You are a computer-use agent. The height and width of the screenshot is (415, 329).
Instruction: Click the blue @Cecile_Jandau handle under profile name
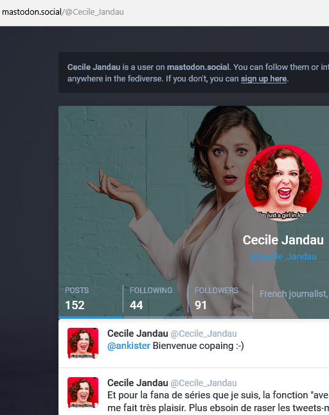coord(283,257)
